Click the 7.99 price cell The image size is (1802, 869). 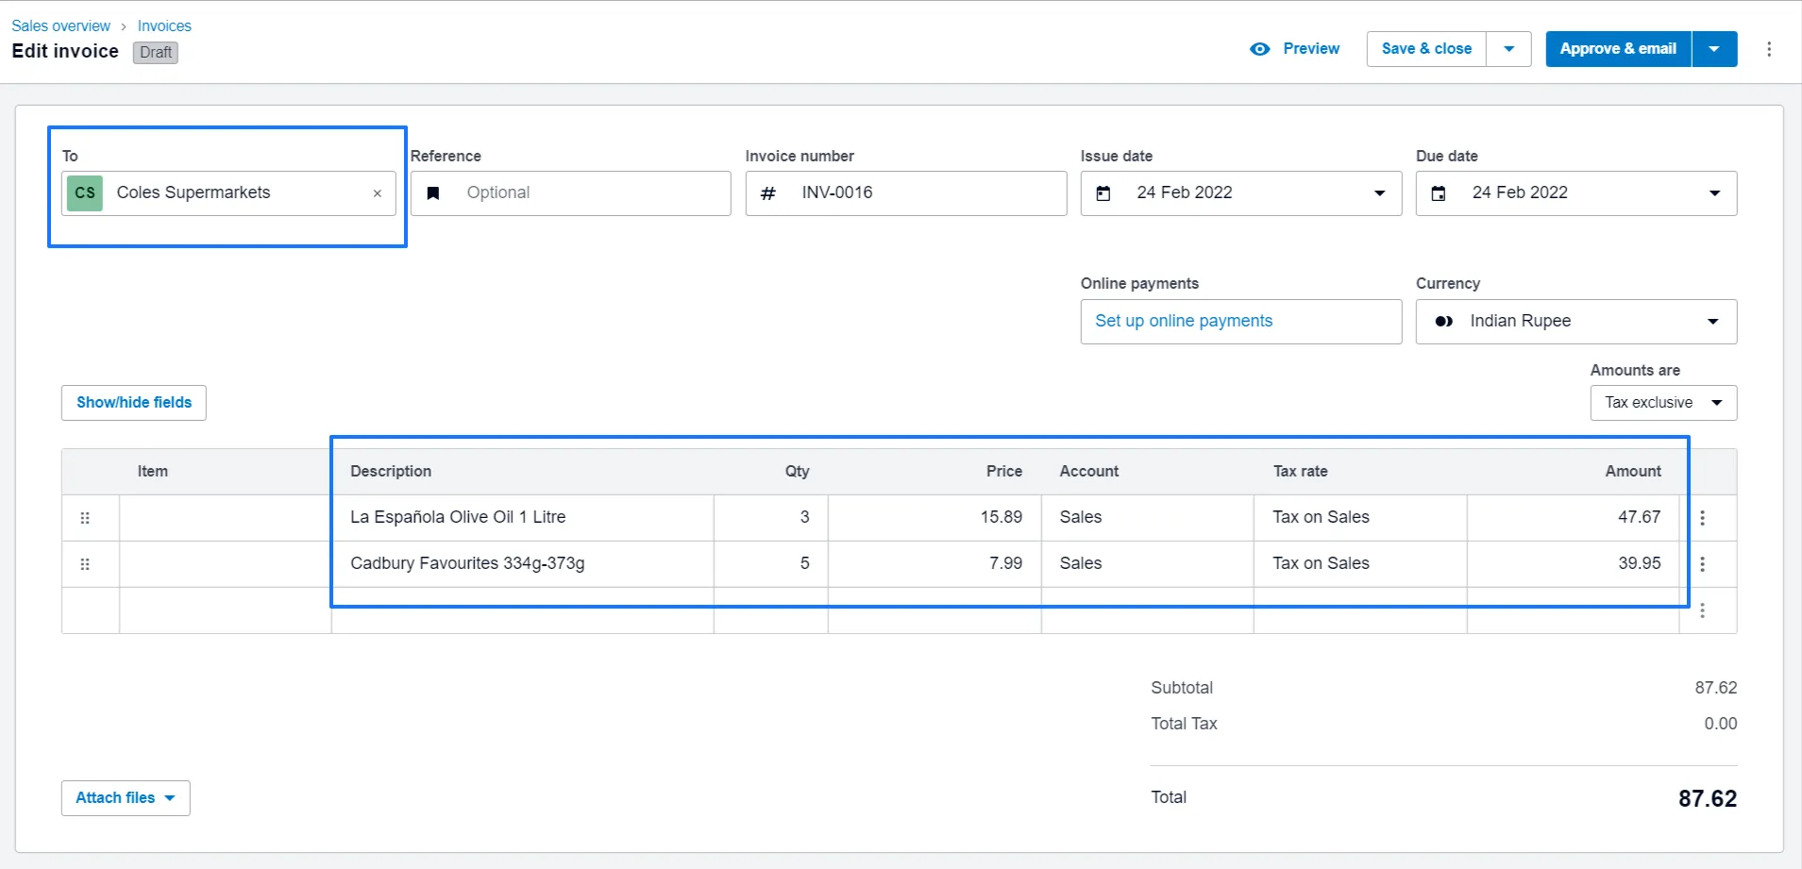(x=935, y=564)
